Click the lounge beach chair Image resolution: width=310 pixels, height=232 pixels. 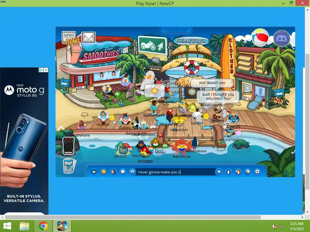(256, 102)
